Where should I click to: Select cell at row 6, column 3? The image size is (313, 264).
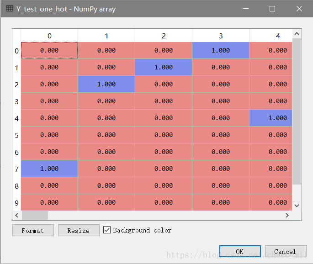(221, 152)
